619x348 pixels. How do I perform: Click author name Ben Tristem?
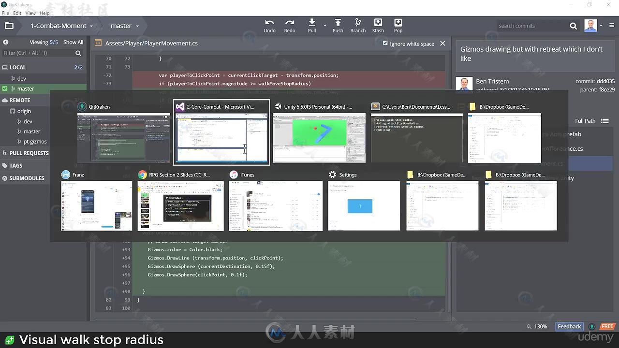click(492, 81)
